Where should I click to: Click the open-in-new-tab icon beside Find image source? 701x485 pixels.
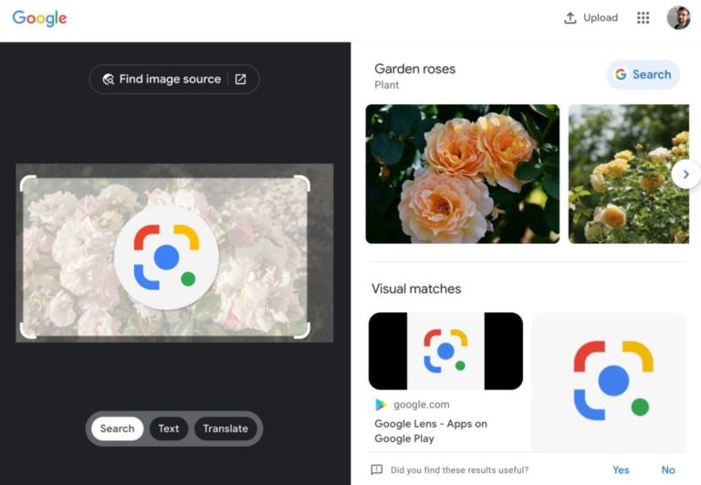[x=241, y=79]
